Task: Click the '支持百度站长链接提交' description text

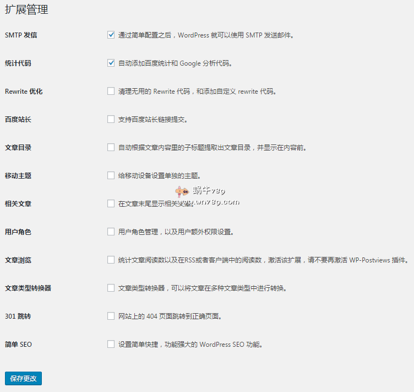Action: click(x=156, y=120)
